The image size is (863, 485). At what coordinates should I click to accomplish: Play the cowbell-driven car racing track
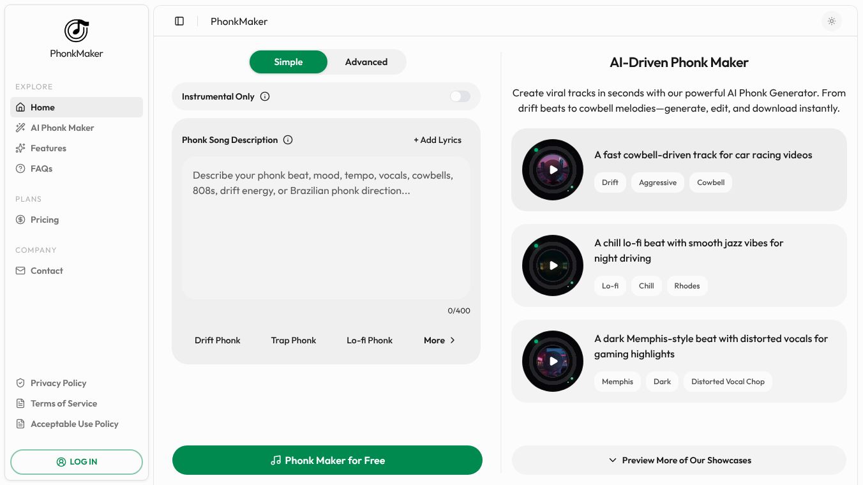[553, 170]
